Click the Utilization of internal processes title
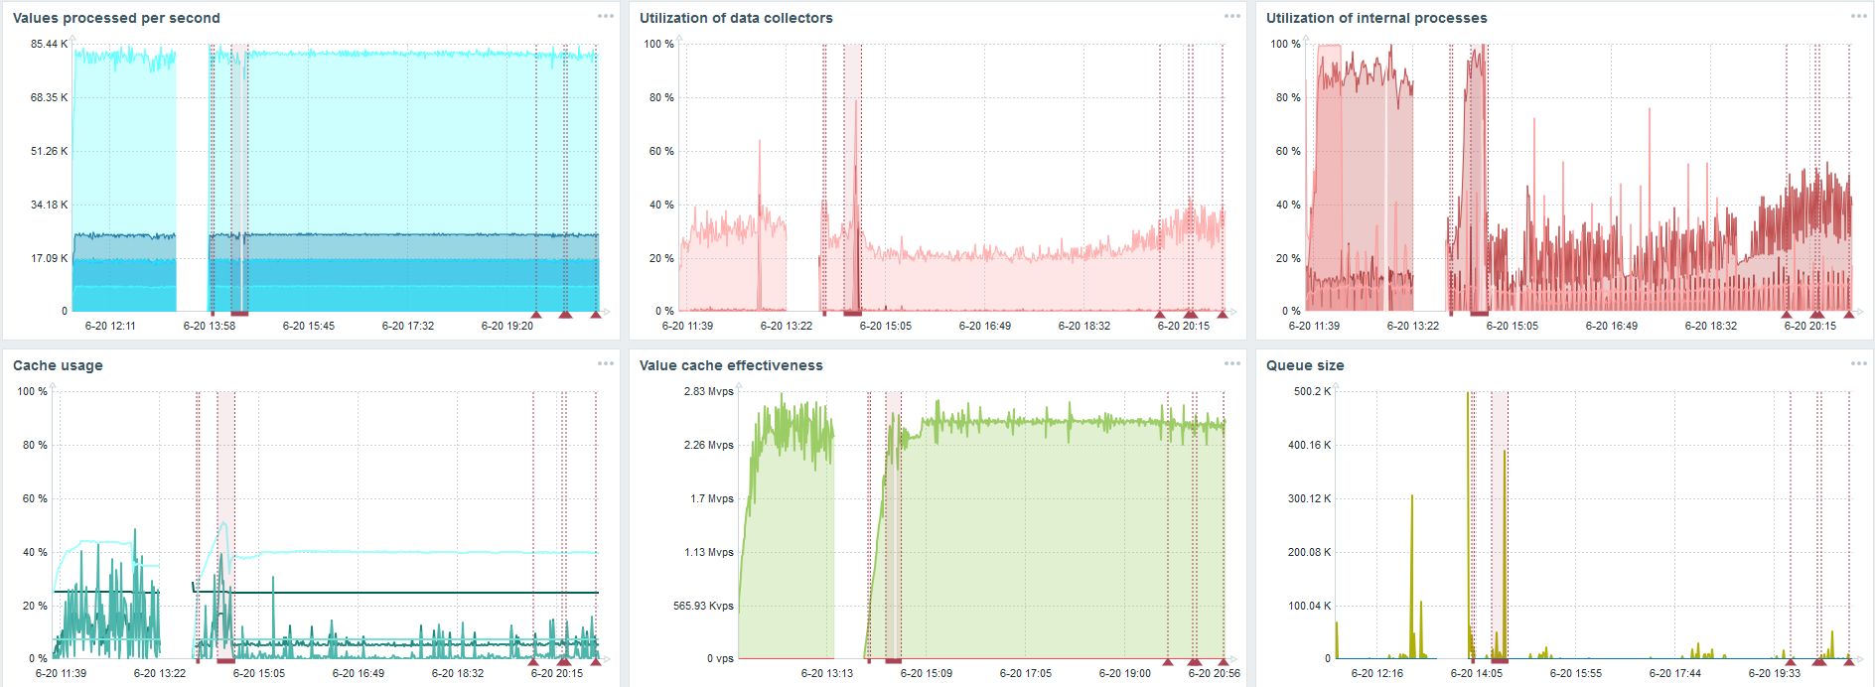The image size is (1875, 687). pos(1376,18)
